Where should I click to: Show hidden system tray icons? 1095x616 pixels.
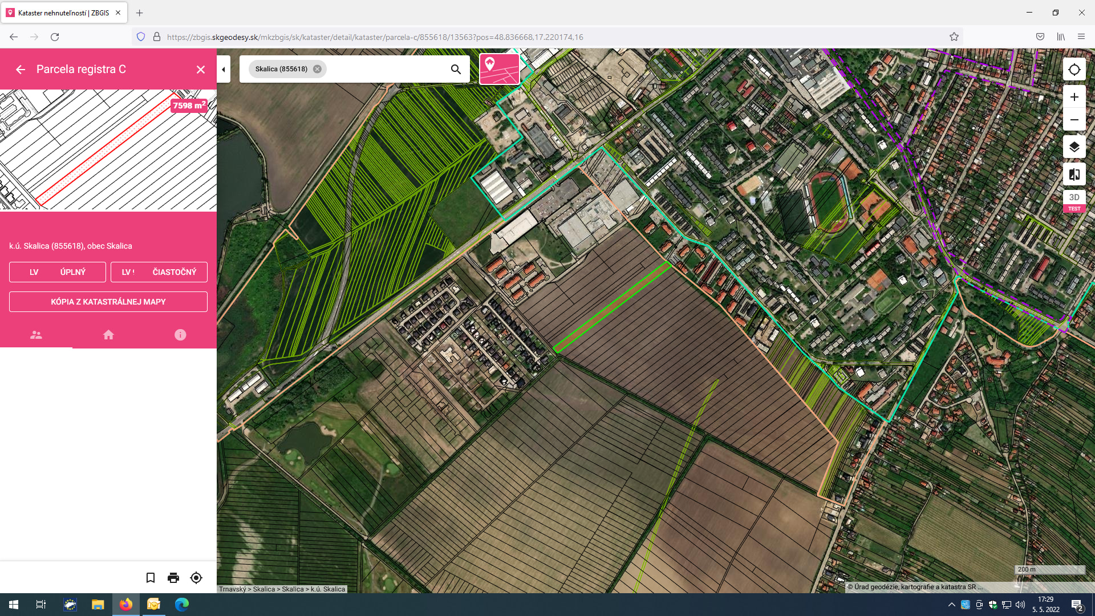[951, 605]
